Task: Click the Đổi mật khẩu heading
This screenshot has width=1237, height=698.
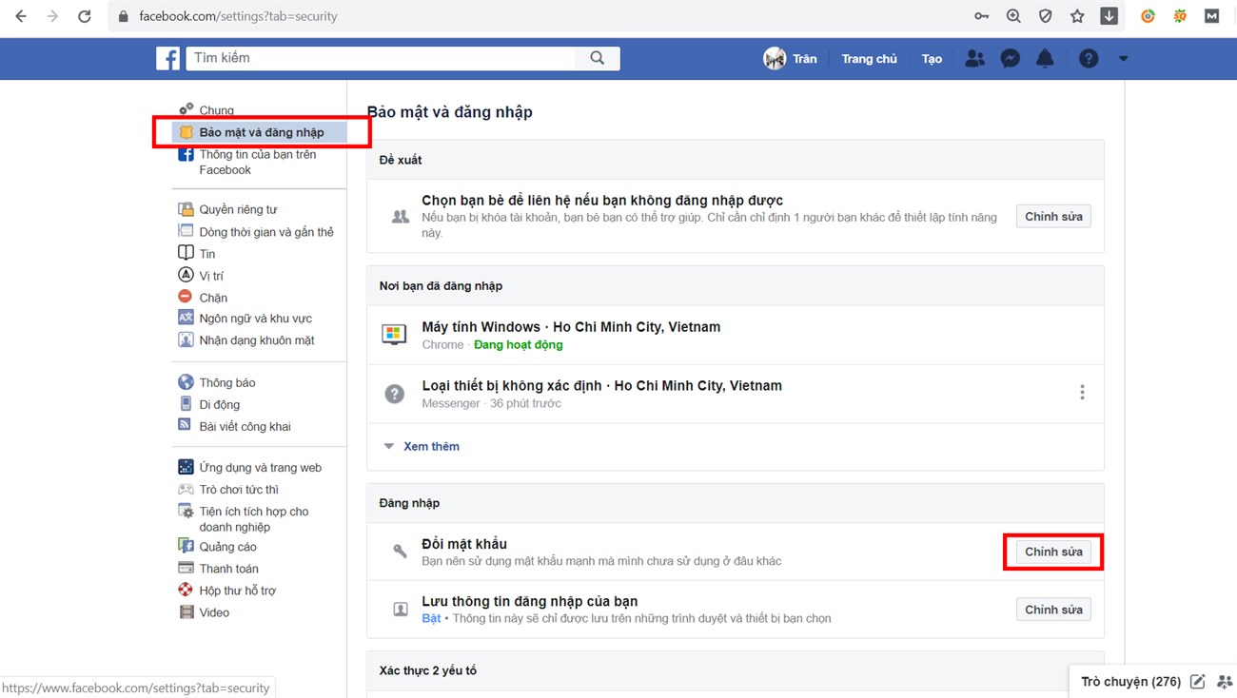Action: click(464, 544)
